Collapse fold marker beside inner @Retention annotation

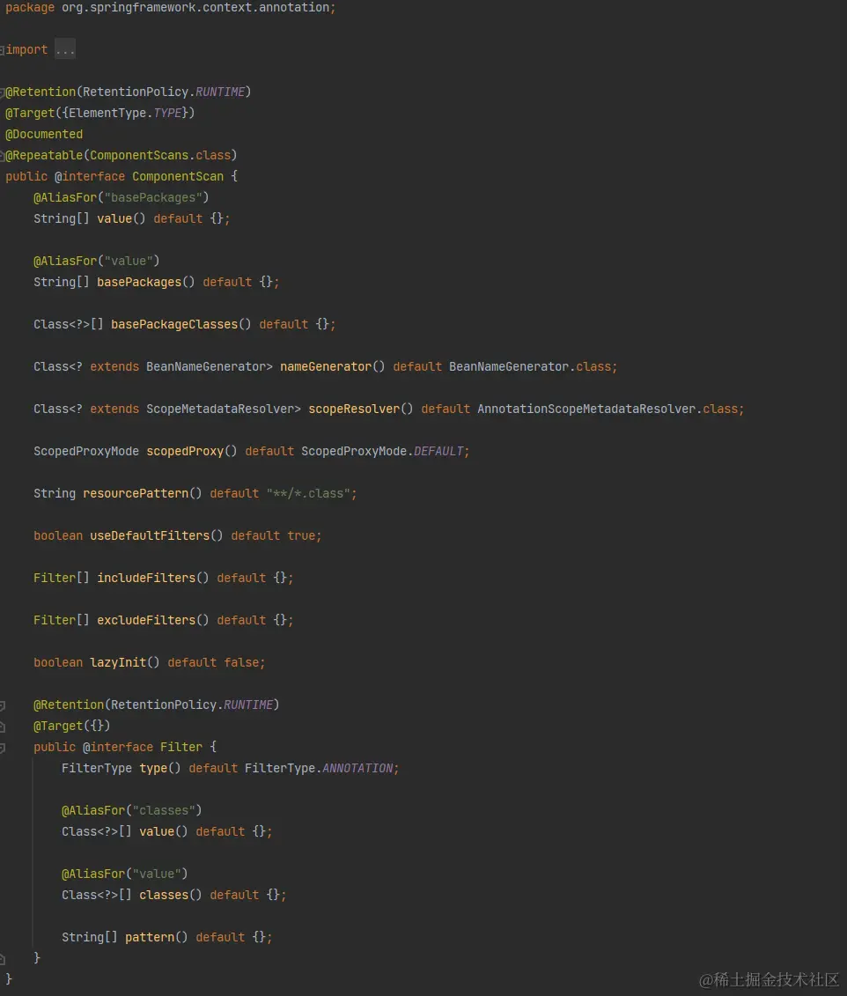point(3,705)
